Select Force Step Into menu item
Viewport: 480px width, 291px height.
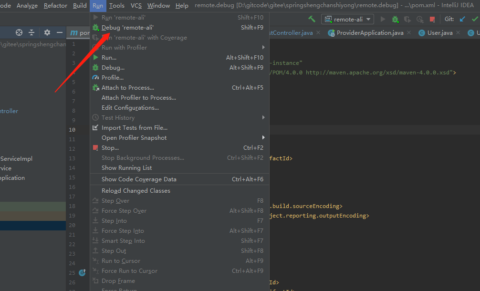coord(180,231)
